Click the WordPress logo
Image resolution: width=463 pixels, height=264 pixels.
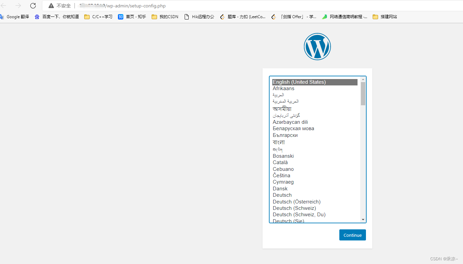tap(317, 46)
